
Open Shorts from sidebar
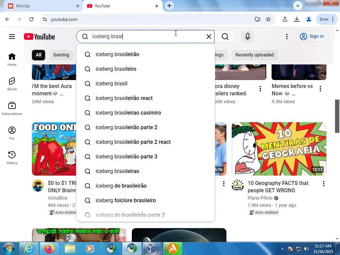[x=12, y=84]
